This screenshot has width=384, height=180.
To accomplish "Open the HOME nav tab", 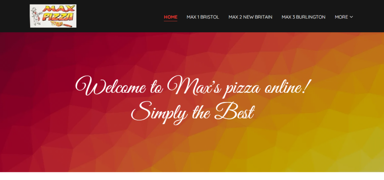I will (171, 17).
